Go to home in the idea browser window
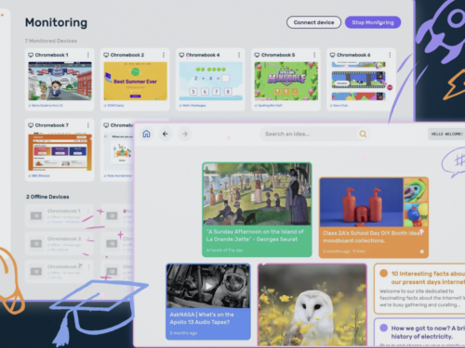Screen dimensions: 465x348 pos(146,134)
